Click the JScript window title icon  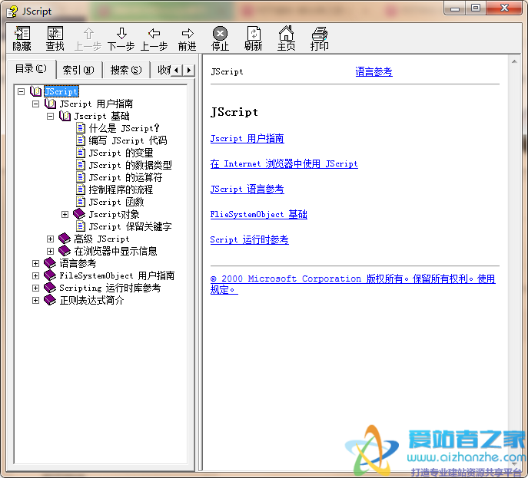click(x=12, y=12)
